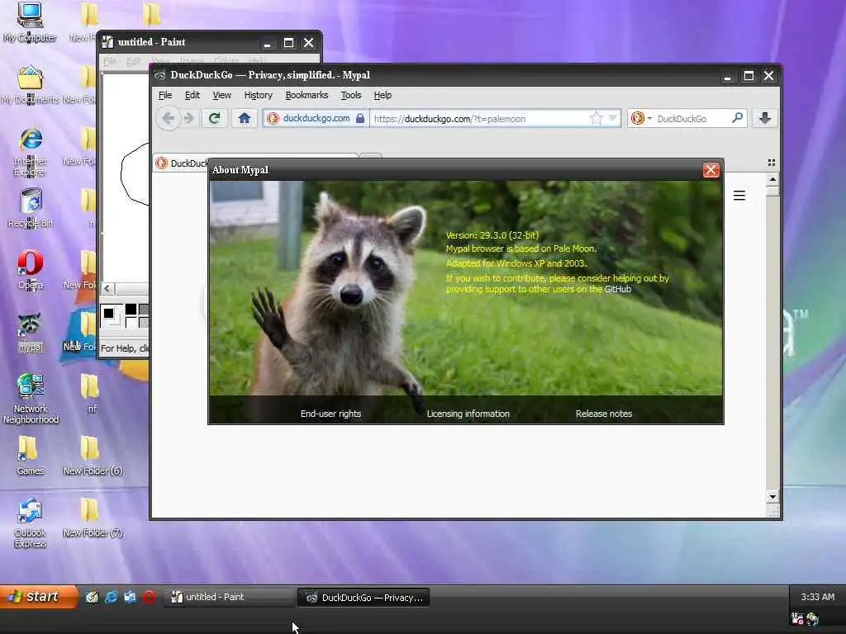Click the 3:33 AM system clock
This screenshot has height=634, width=846.
click(x=817, y=597)
